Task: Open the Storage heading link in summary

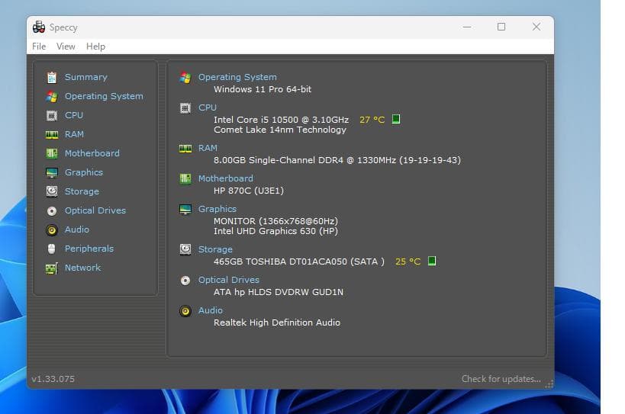Action: [x=215, y=249]
